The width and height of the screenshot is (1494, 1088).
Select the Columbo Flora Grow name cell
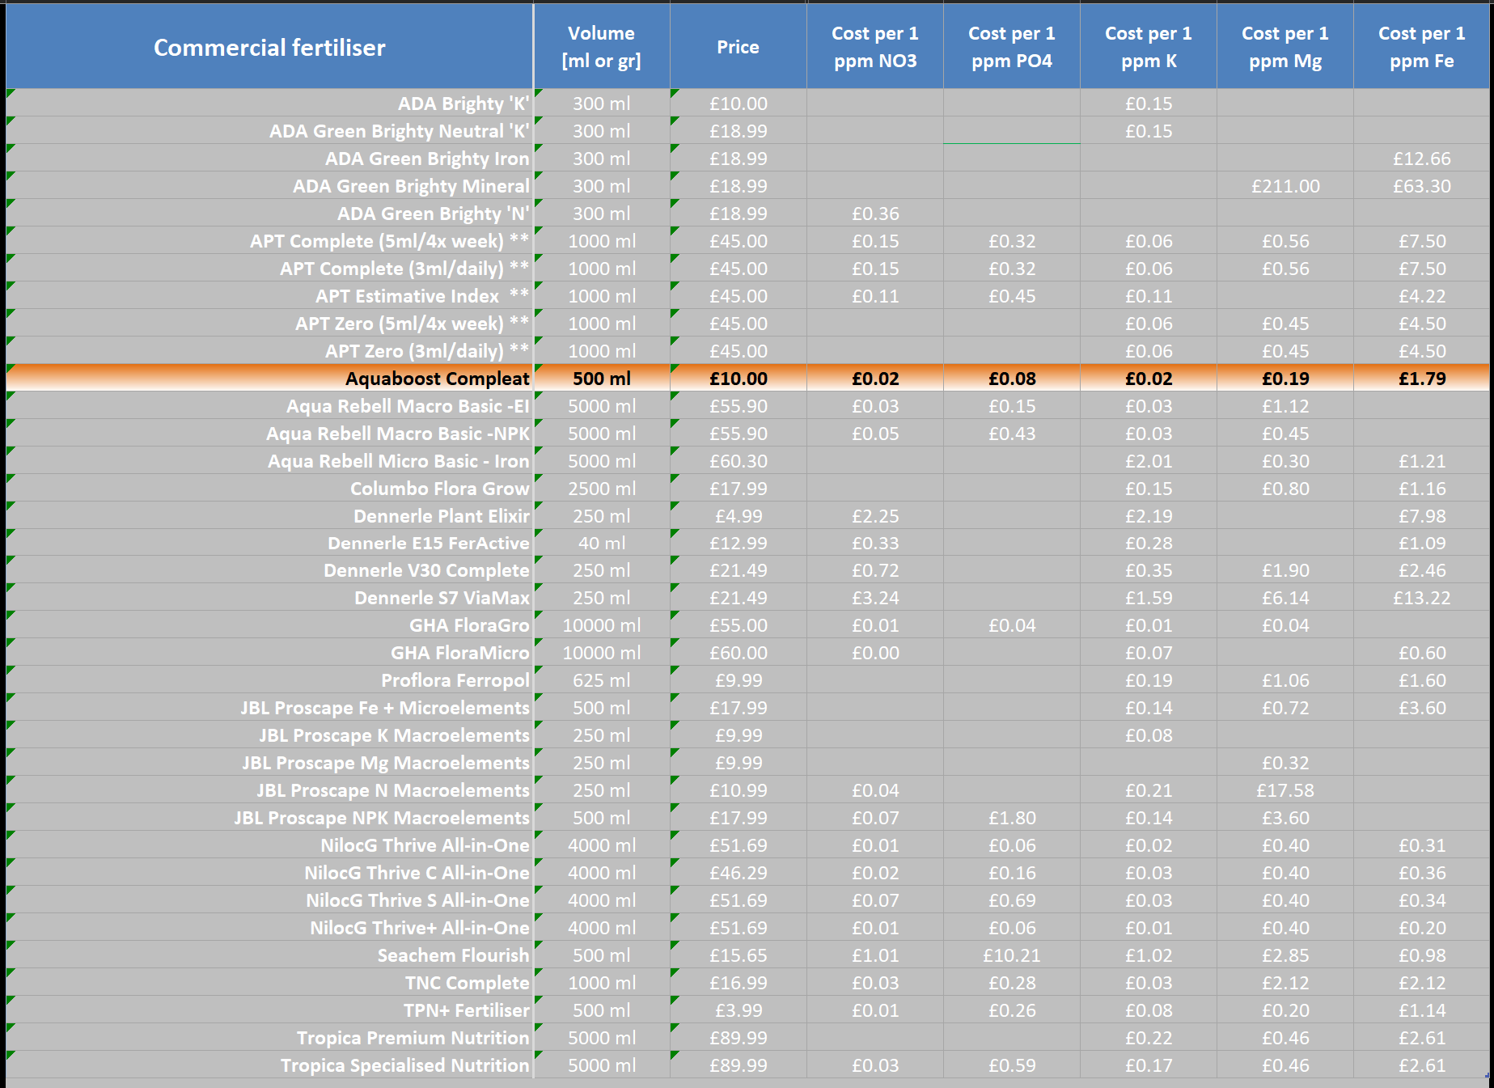pos(269,489)
